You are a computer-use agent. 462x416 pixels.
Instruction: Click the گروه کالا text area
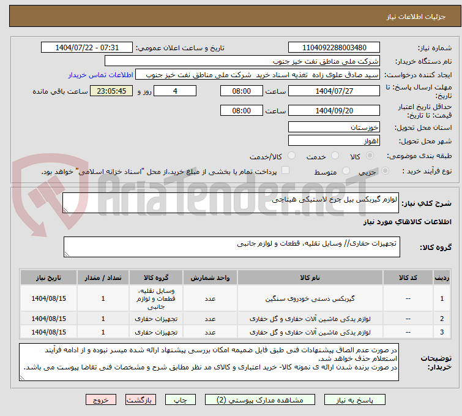[231, 247]
